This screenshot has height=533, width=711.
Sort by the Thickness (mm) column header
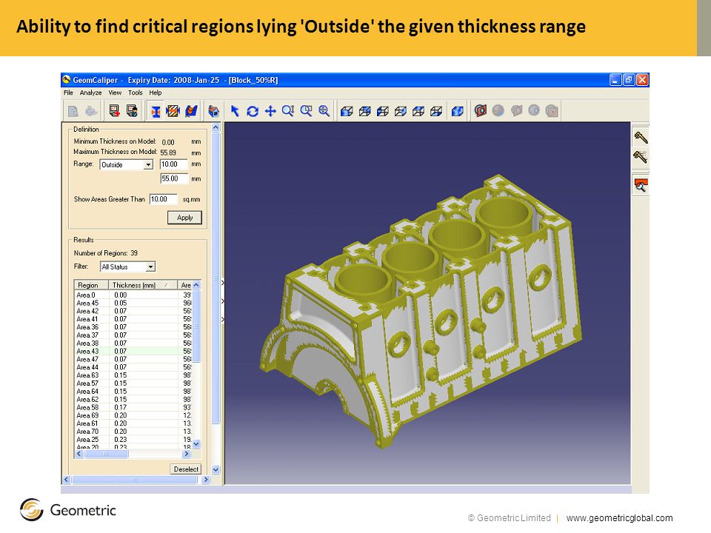[143, 285]
